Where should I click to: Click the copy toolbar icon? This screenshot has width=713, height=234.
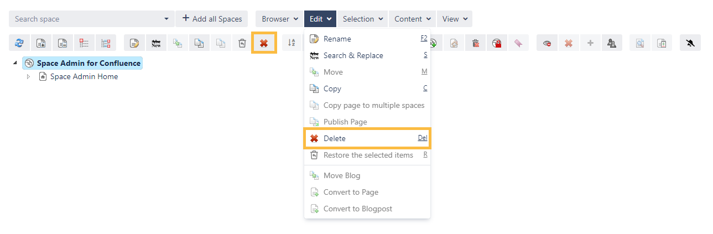click(x=199, y=43)
